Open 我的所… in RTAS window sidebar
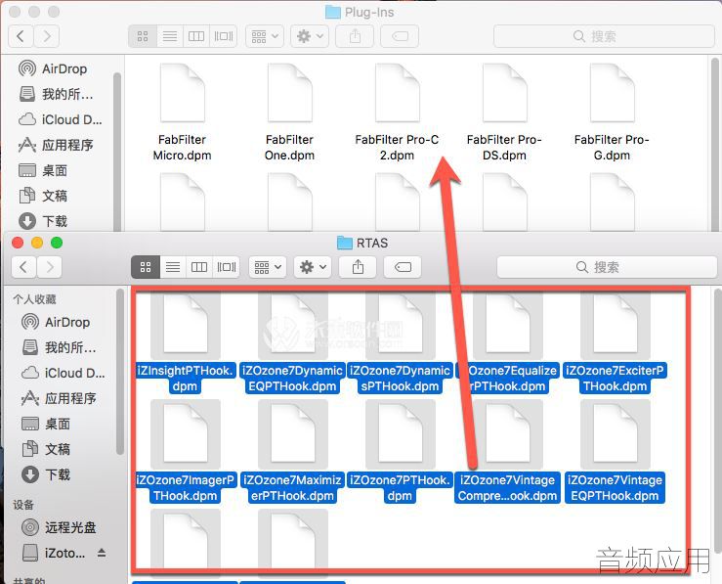The image size is (722, 584). tap(59, 347)
